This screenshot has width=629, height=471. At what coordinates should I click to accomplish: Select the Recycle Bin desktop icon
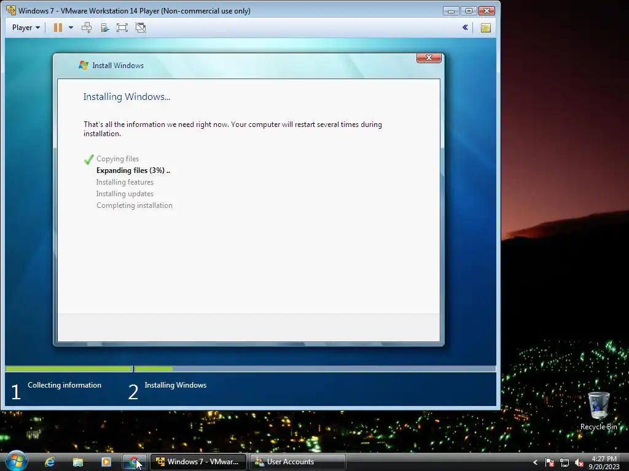point(598,411)
